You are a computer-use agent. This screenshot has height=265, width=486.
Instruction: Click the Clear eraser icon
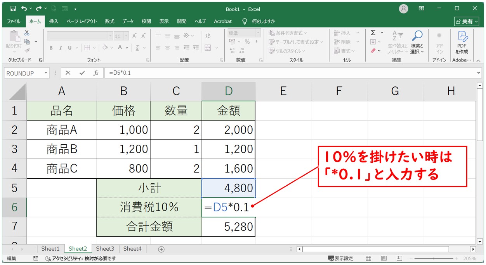(373, 51)
